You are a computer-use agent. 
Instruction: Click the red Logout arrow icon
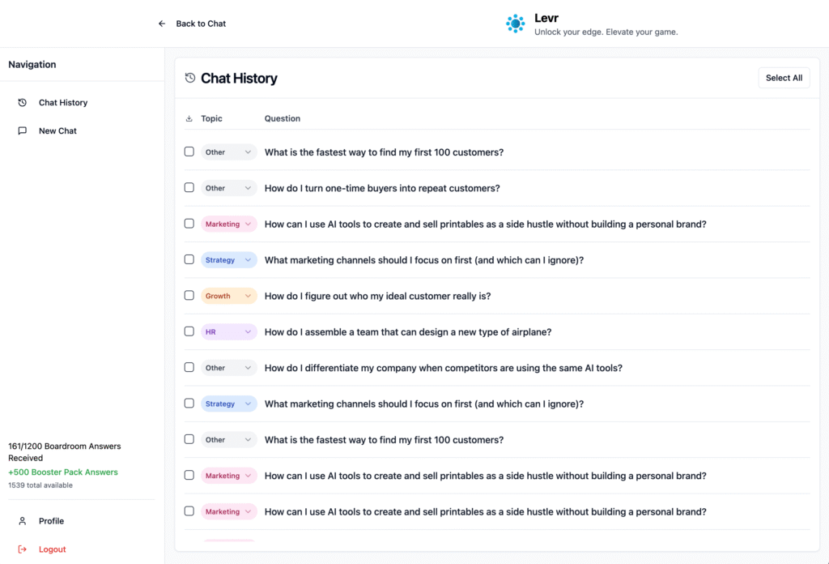click(23, 549)
